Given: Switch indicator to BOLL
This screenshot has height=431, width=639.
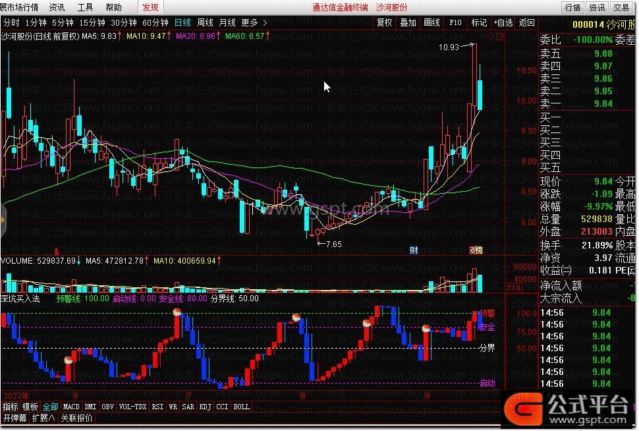Looking at the screenshot, I should (241, 407).
